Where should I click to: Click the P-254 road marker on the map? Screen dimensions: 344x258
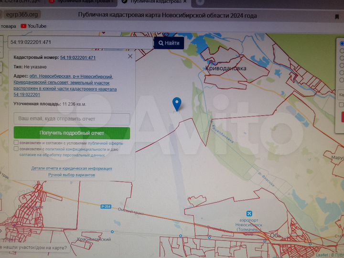click(106, 206)
